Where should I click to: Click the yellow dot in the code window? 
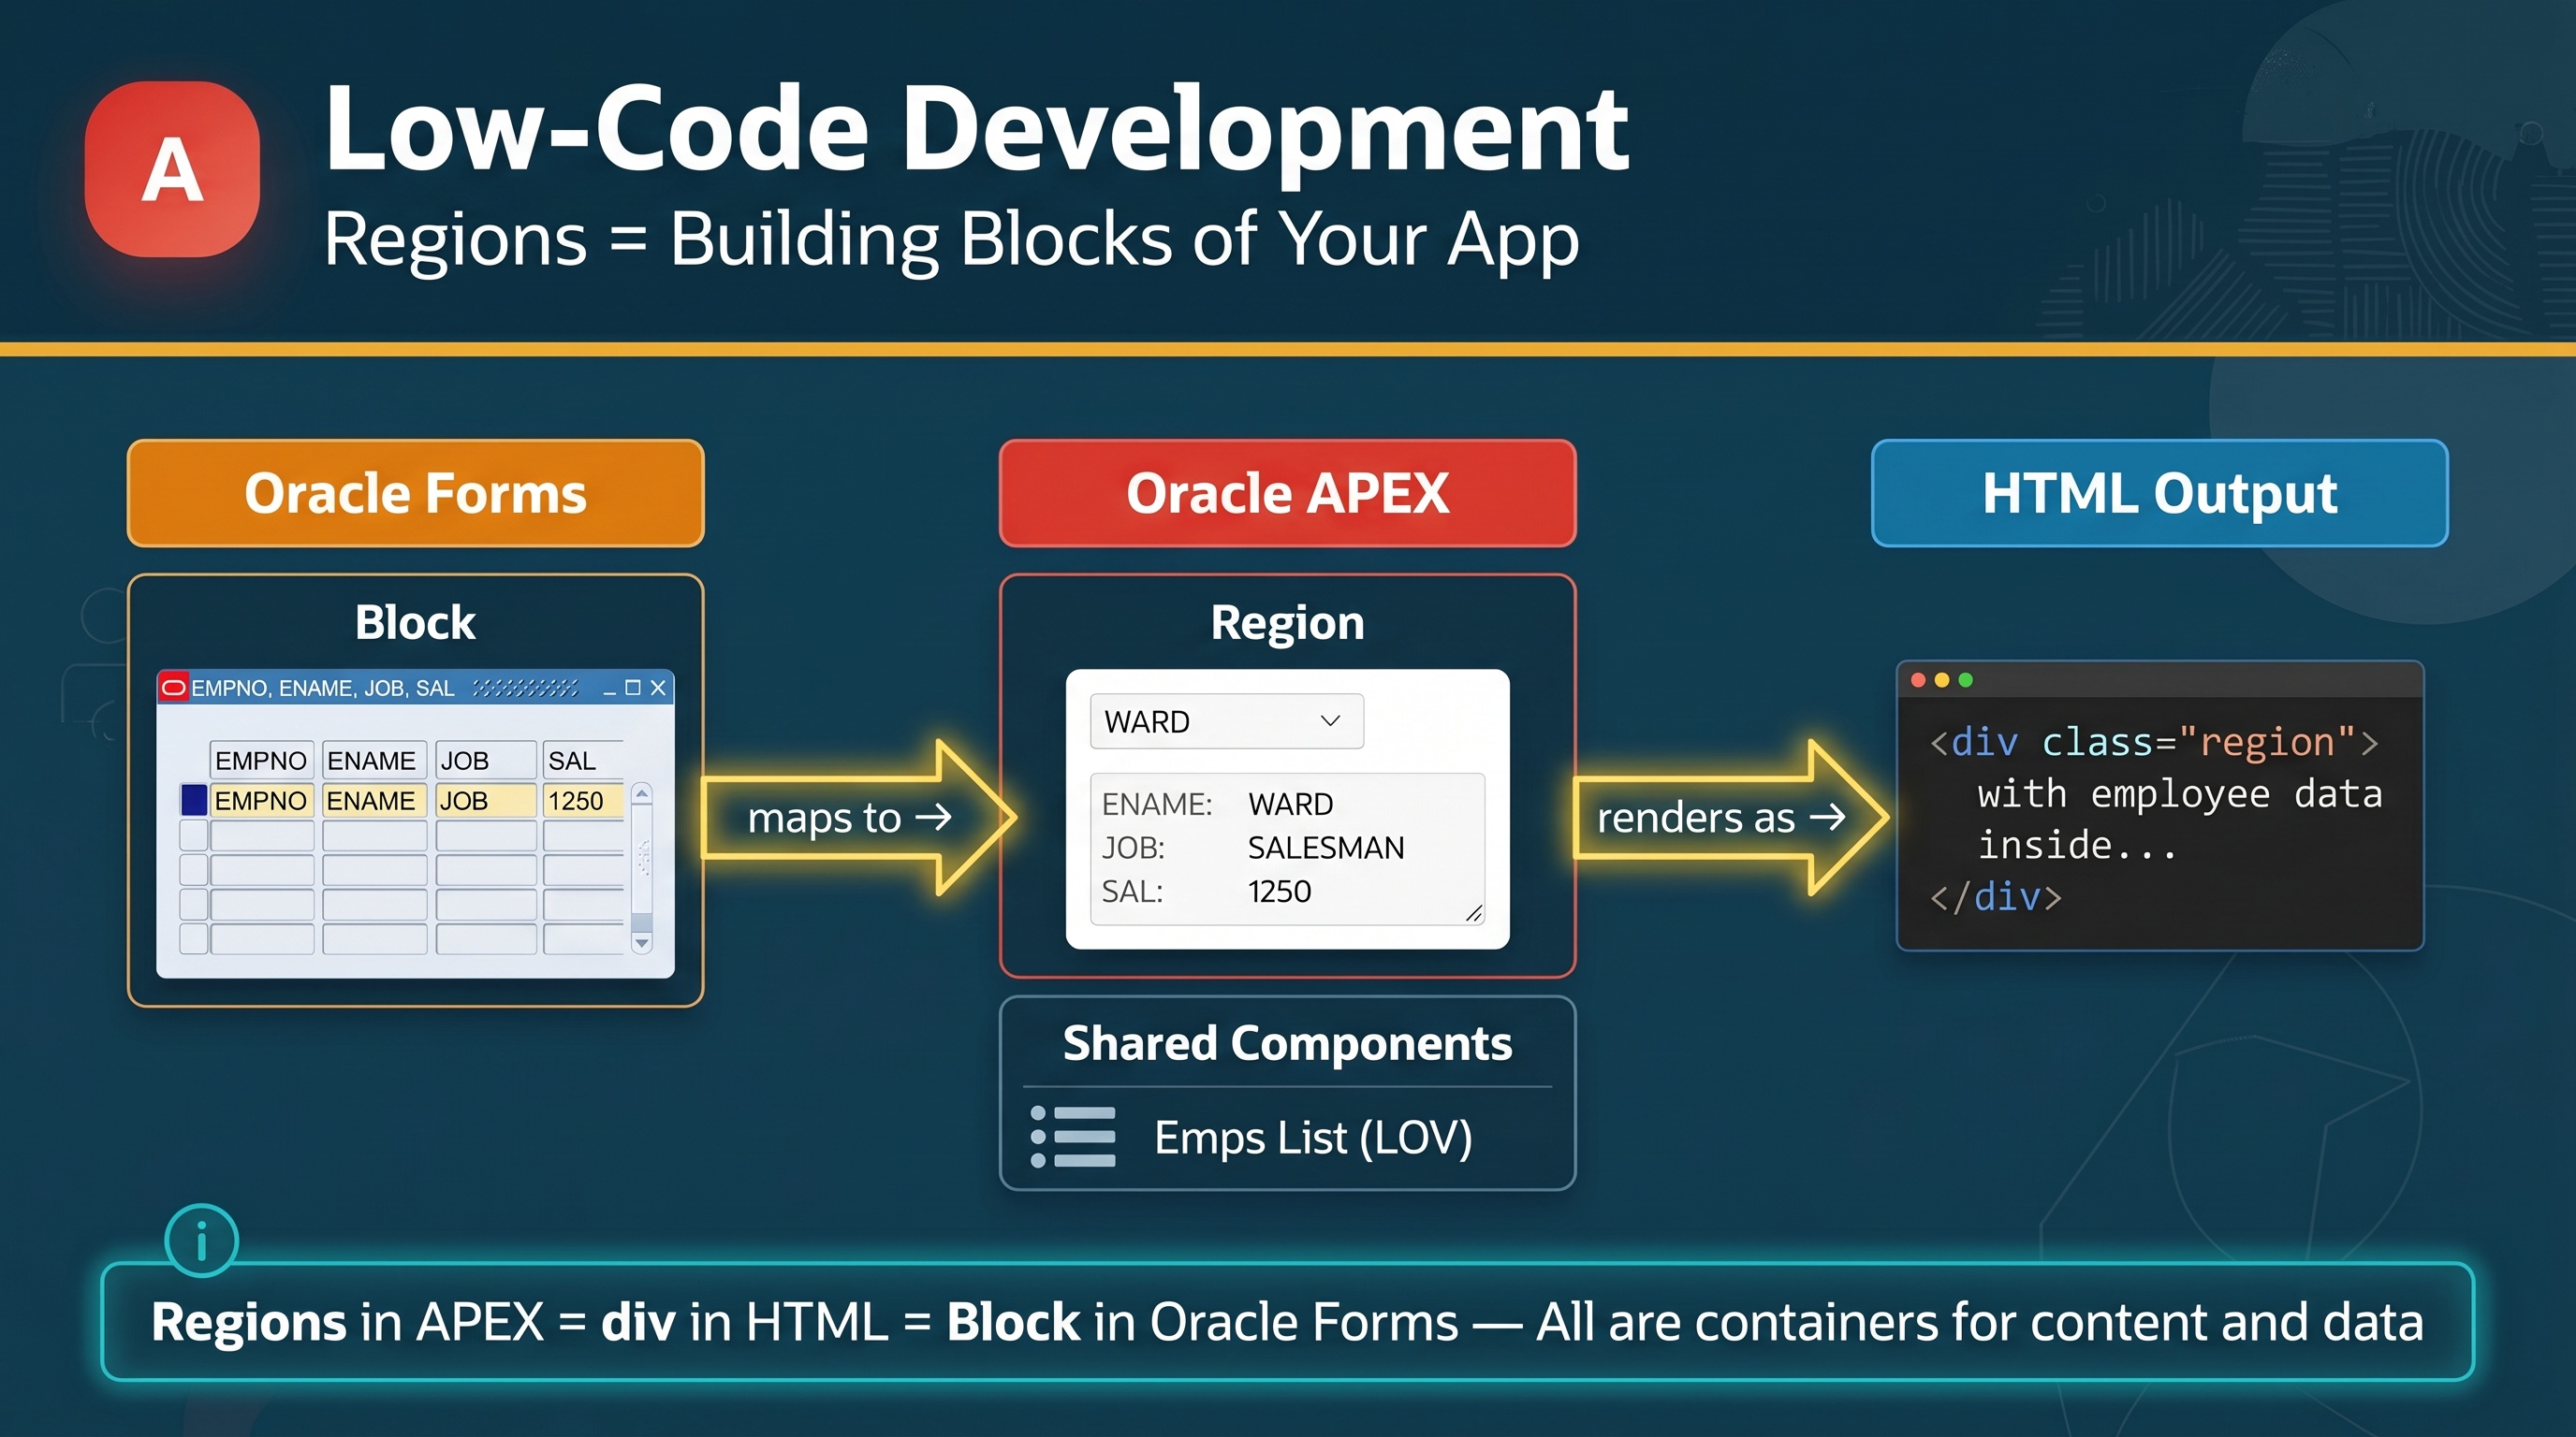point(1942,680)
